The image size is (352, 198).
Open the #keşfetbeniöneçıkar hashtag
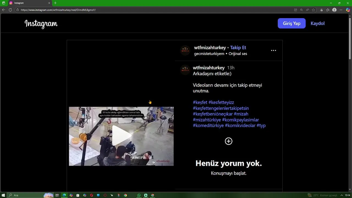[213, 114]
